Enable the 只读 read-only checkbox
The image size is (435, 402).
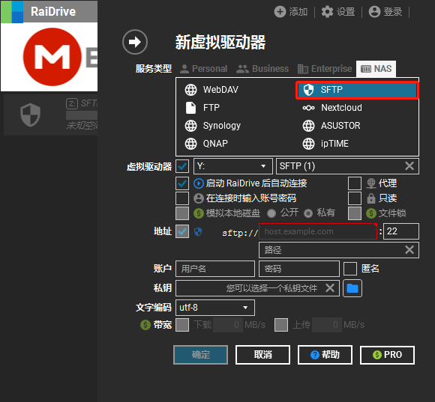point(355,198)
